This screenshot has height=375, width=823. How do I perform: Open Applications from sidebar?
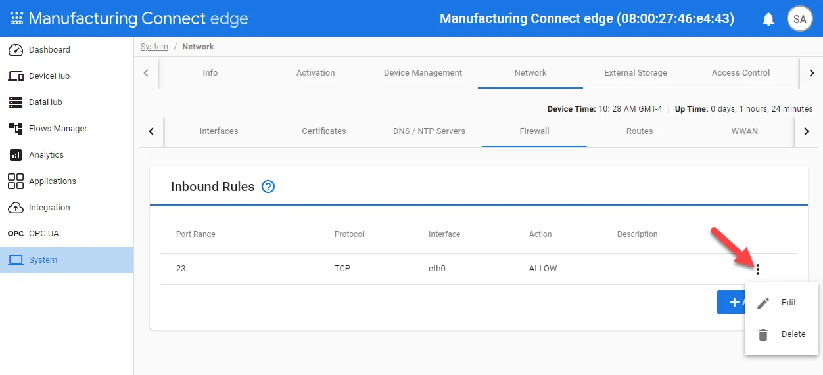click(x=66, y=181)
